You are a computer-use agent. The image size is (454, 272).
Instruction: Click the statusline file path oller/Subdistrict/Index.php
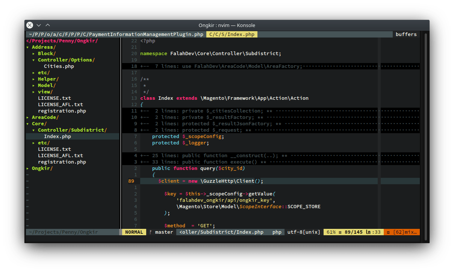tap(221, 232)
